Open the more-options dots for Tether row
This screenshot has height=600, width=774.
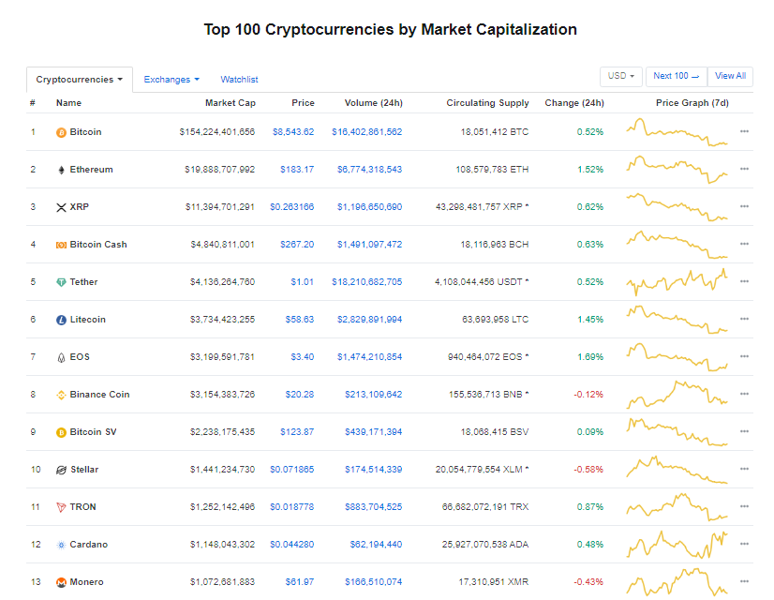744,281
